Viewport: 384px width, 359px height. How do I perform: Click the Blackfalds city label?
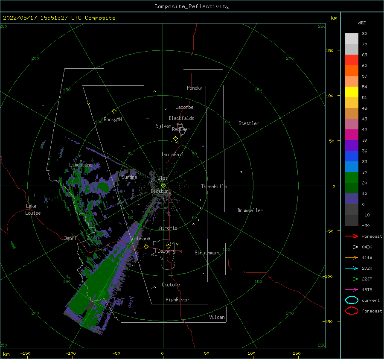181,118
